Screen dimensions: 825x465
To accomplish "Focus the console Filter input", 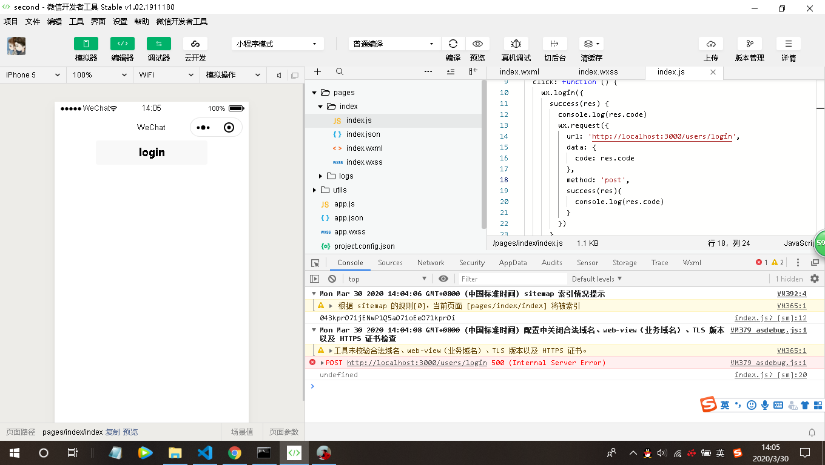I will 512,279.
